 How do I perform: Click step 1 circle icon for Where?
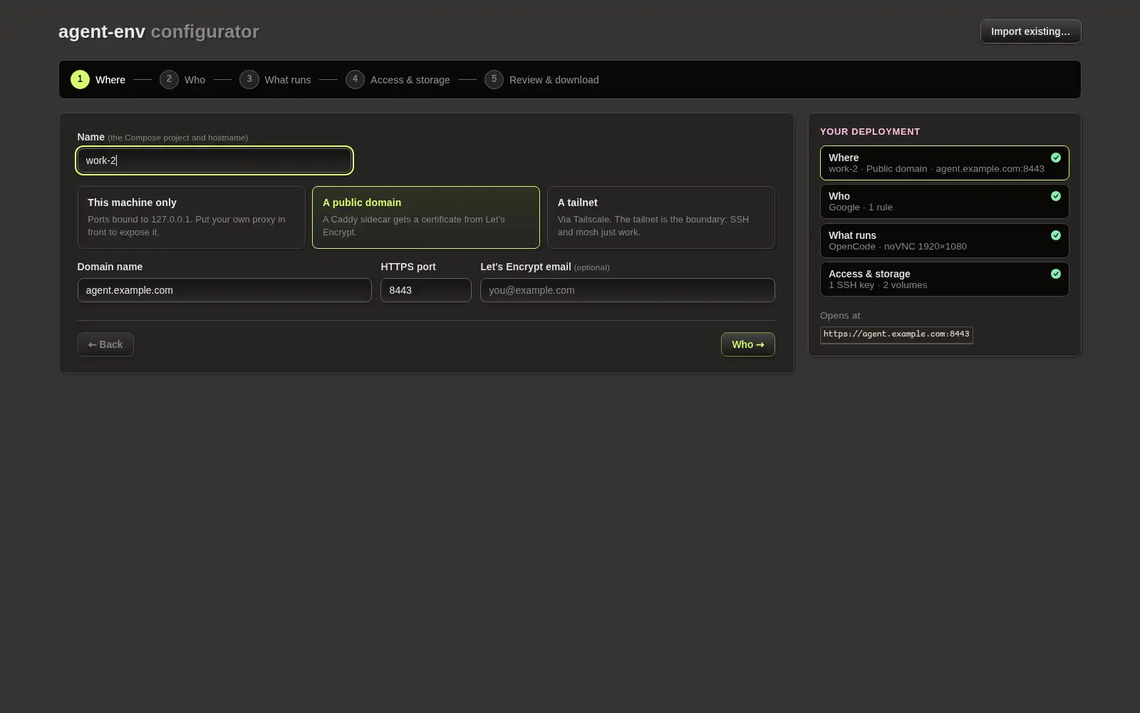pyautogui.click(x=80, y=79)
